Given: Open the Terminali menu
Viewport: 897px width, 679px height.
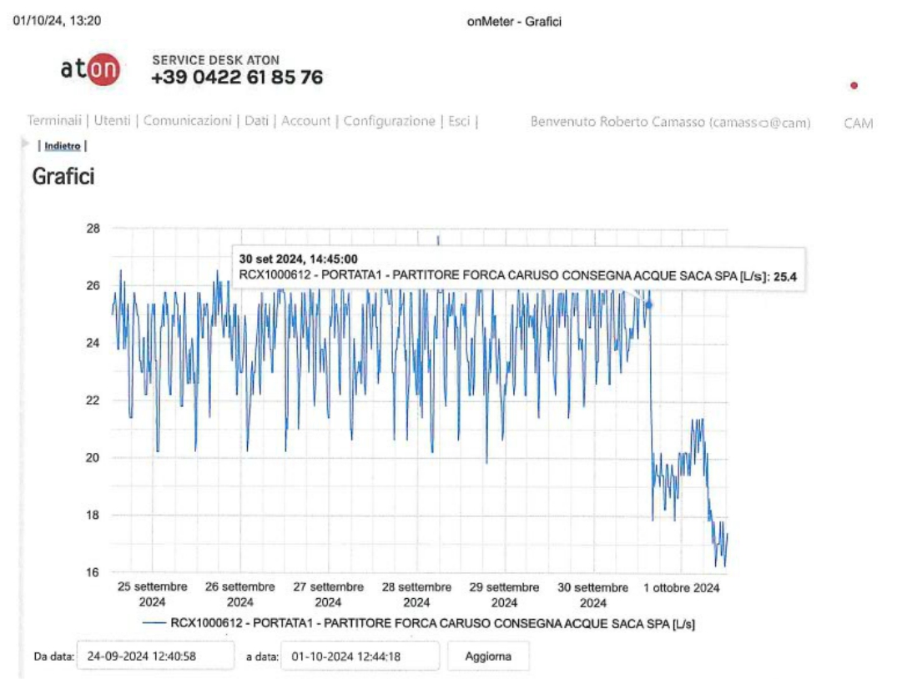Looking at the screenshot, I should click(53, 121).
